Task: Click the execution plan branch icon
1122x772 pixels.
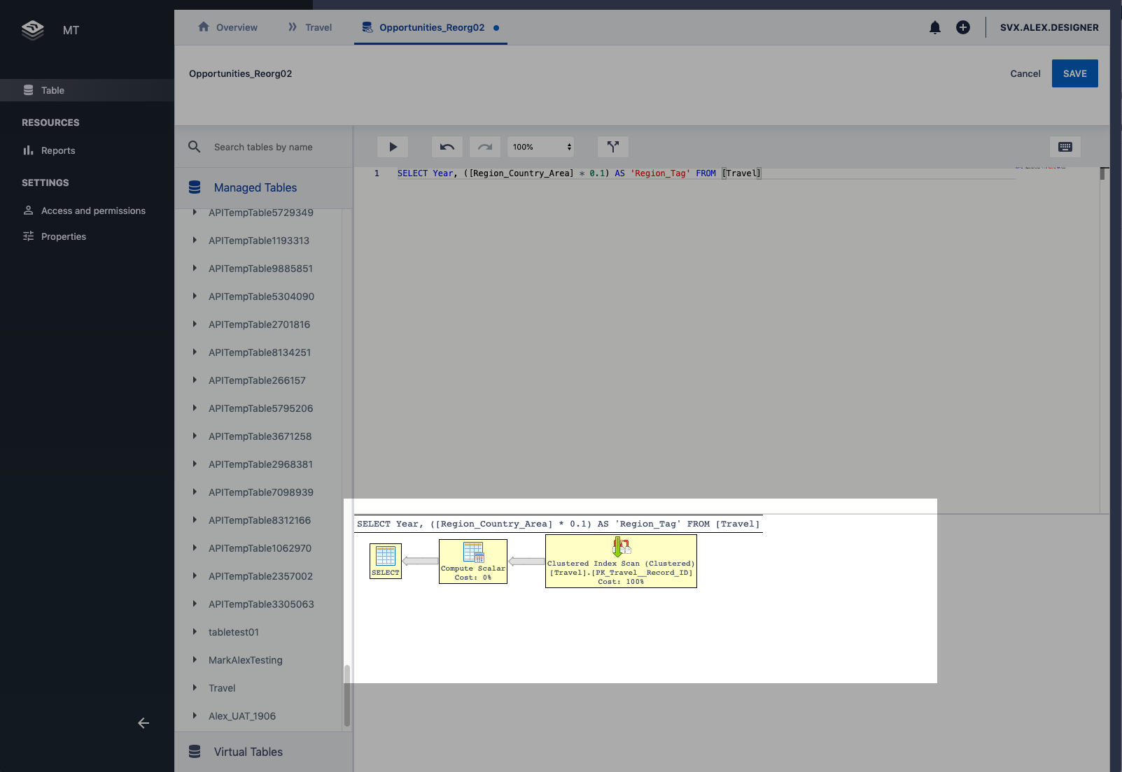Action: click(613, 147)
